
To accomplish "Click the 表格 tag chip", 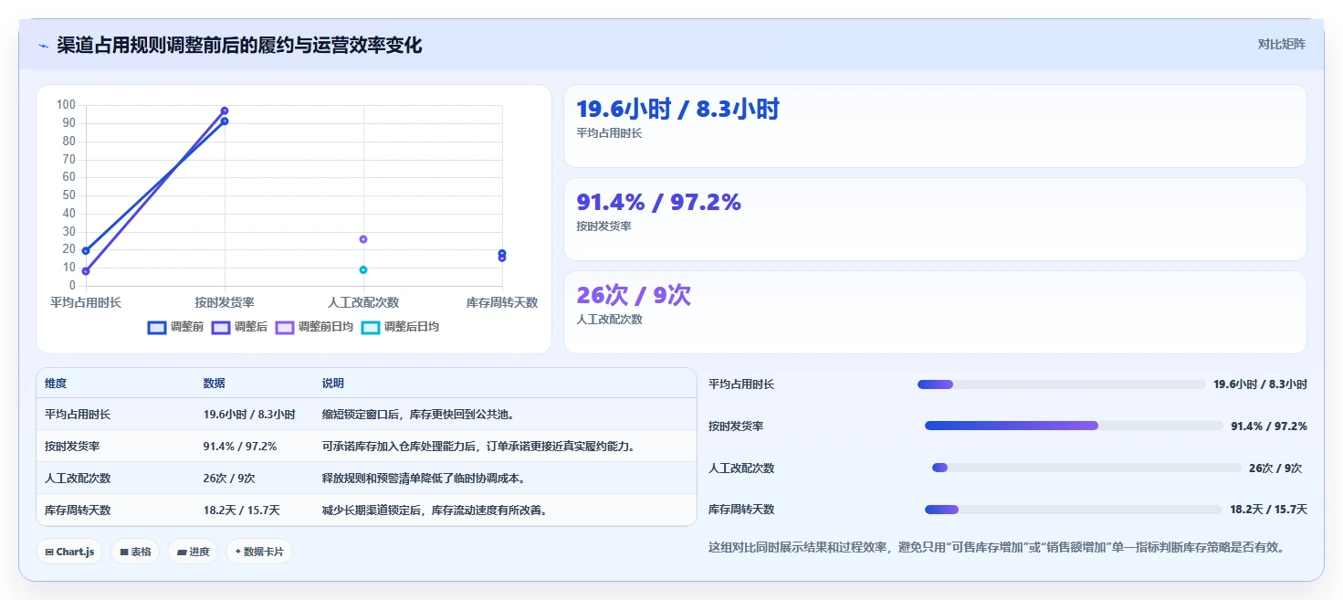I will pos(135,552).
